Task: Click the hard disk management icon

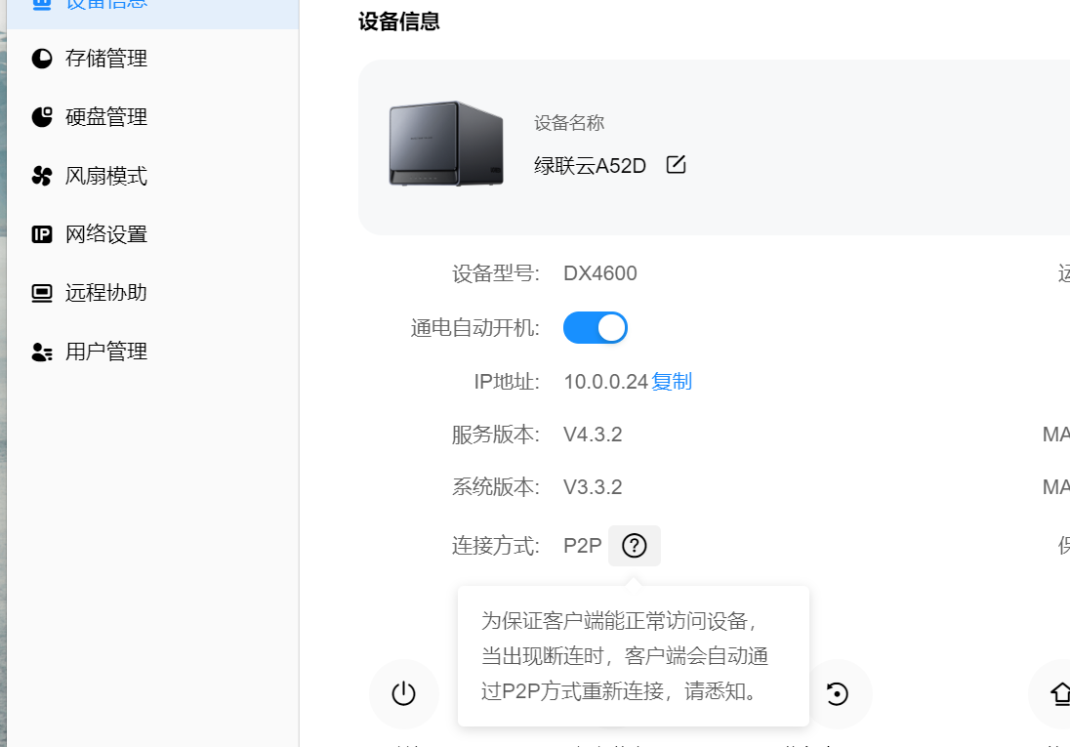Action: point(42,117)
